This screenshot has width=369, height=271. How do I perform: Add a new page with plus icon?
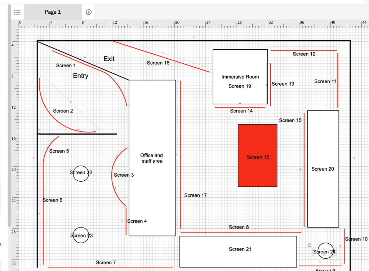click(89, 12)
